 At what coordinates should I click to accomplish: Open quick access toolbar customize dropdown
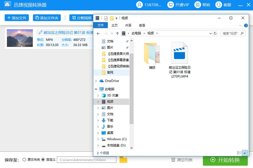pos(116,18)
